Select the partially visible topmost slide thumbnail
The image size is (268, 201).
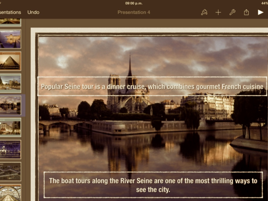point(10,21)
